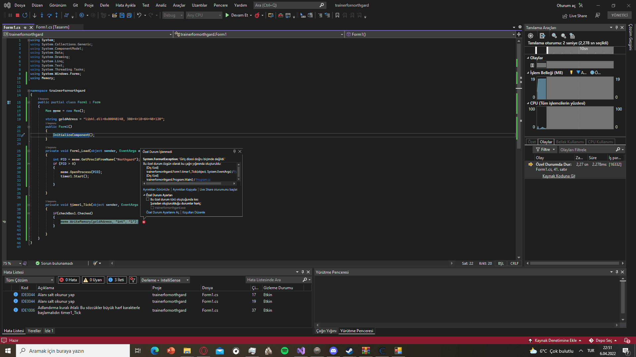Click the Feedback icon next to Live Share
The width and height of the screenshot is (636, 357).
[598, 15]
